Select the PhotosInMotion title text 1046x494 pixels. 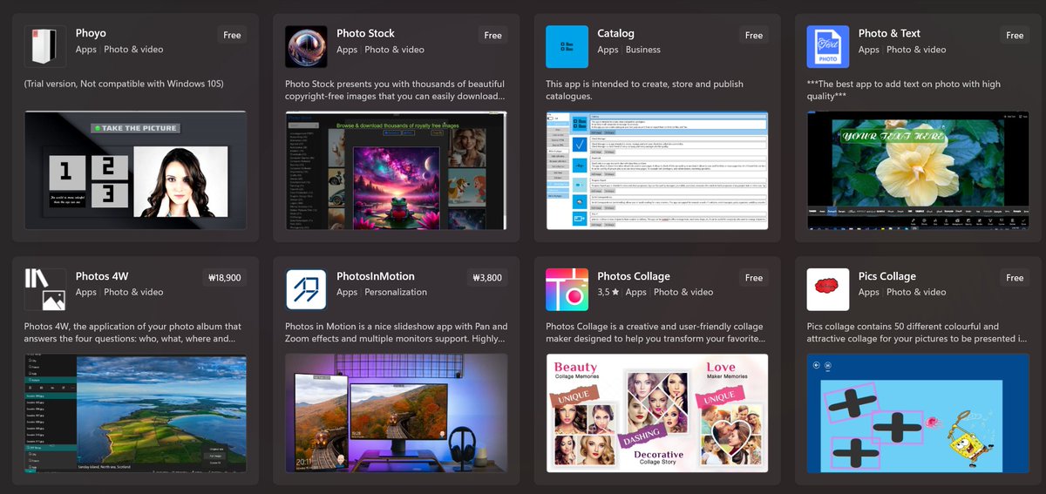[x=376, y=276]
